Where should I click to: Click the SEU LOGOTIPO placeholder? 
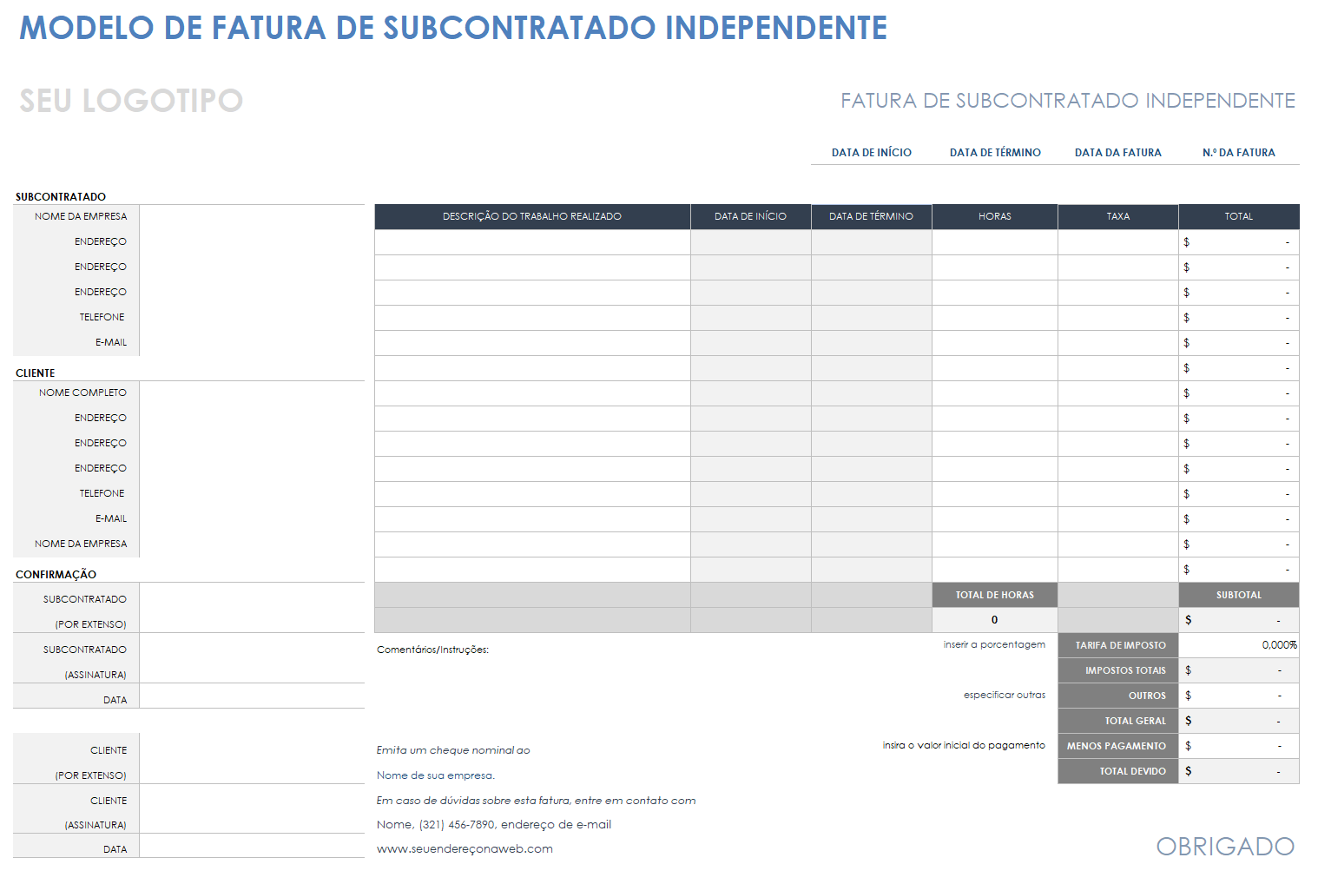pyautogui.click(x=131, y=101)
